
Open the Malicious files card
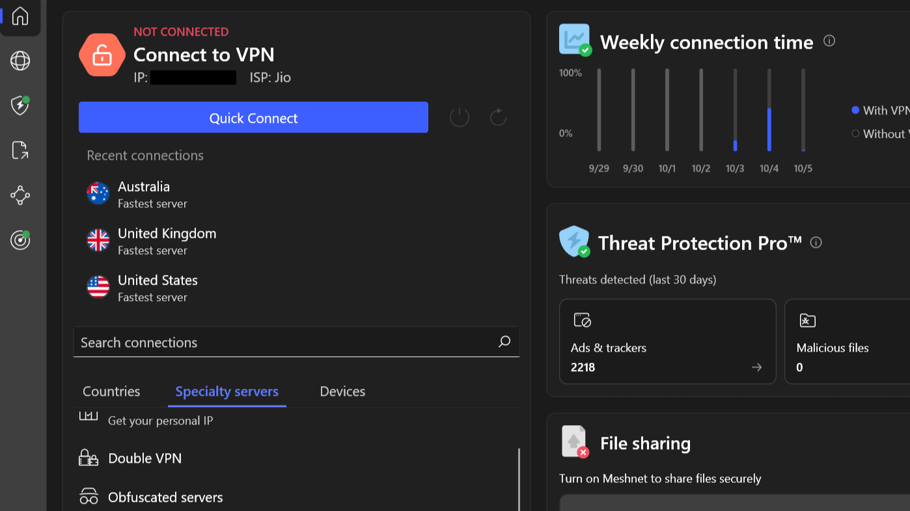(x=847, y=341)
